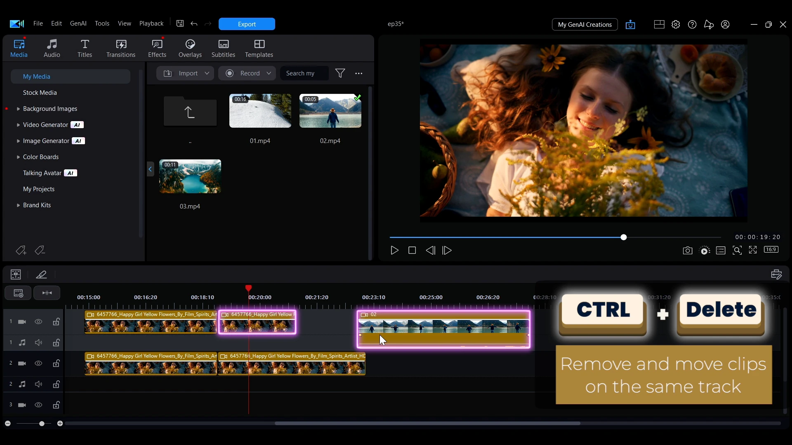Expand the Video Generator tree item

tap(18, 125)
